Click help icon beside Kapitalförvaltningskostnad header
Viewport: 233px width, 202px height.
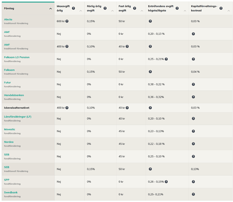221,8
